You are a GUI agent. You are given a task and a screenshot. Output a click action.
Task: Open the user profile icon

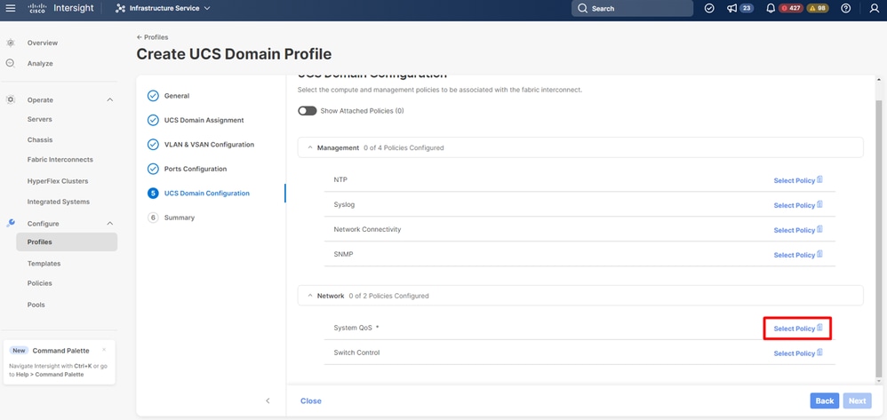[x=875, y=9]
